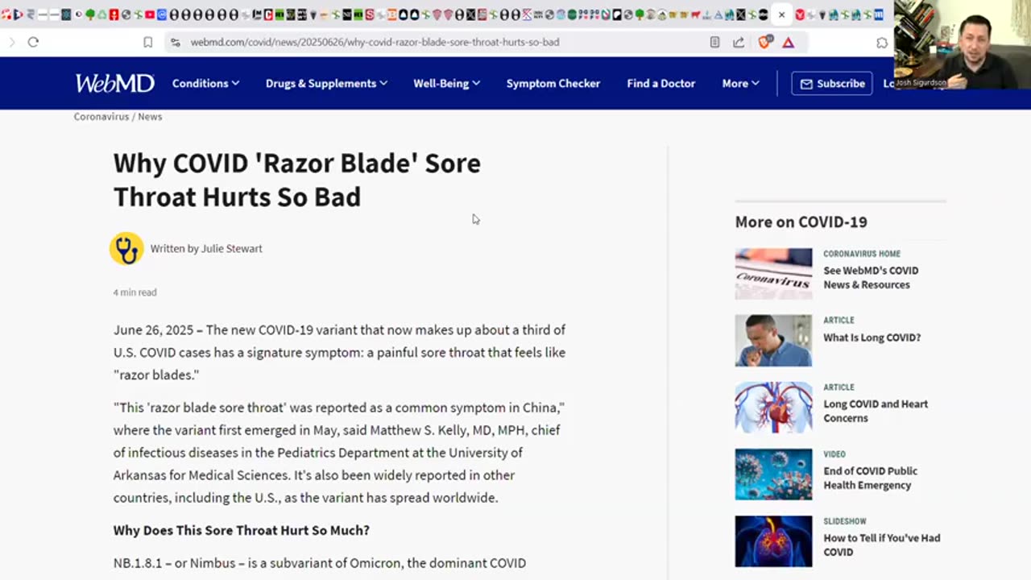Open 'What Is Long COVID?' article link
The image size is (1031, 580).
pos(872,338)
